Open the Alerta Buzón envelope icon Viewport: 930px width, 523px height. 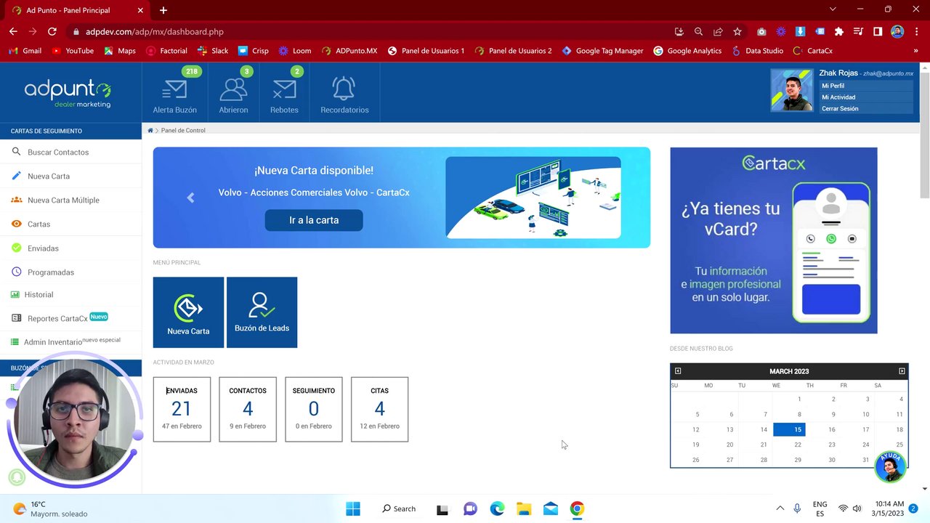pos(174,89)
